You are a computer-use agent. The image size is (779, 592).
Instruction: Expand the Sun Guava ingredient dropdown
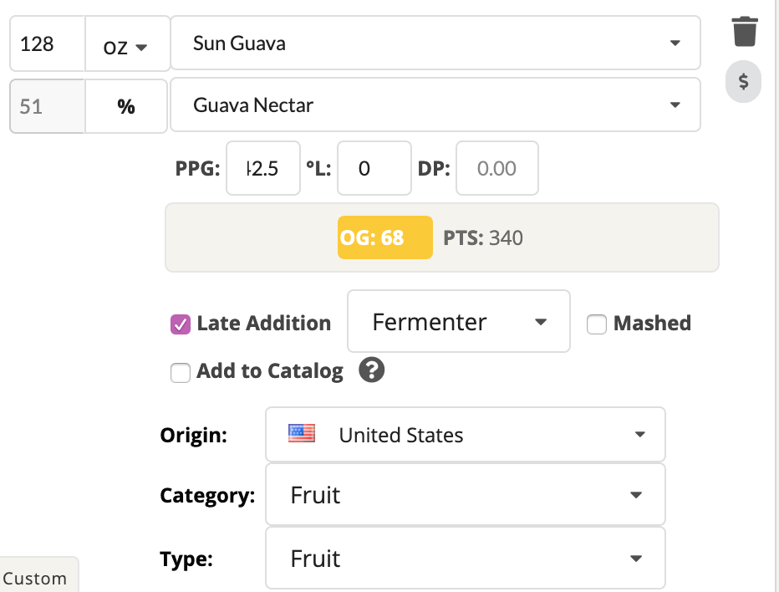click(435, 43)
